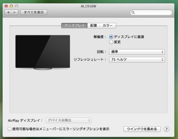Open the カラー tab

coord(108,26)
